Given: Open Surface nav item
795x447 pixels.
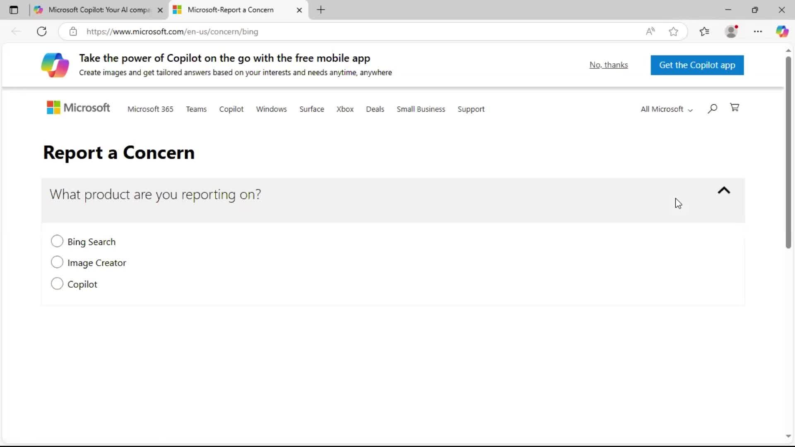Looking at the screenshot, I should 312,109.
